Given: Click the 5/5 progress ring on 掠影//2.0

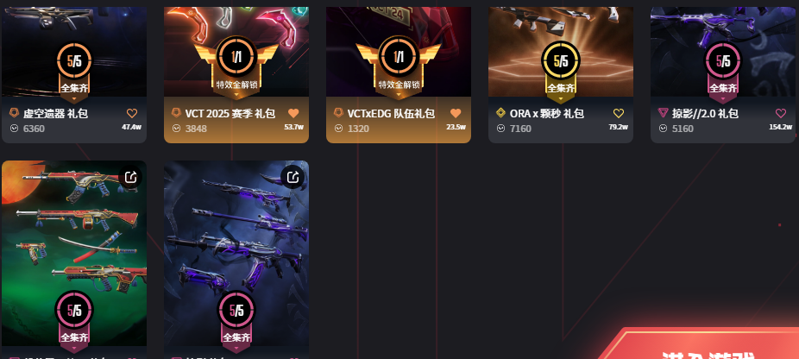Looking at the screenshot, I should click(x=723, y=62).
